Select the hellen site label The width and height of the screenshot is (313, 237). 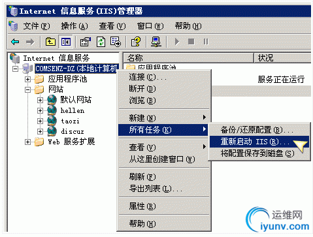(73, 110)
